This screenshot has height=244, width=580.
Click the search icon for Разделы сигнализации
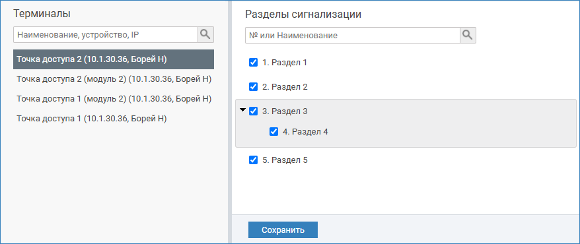tap(468, 36)
